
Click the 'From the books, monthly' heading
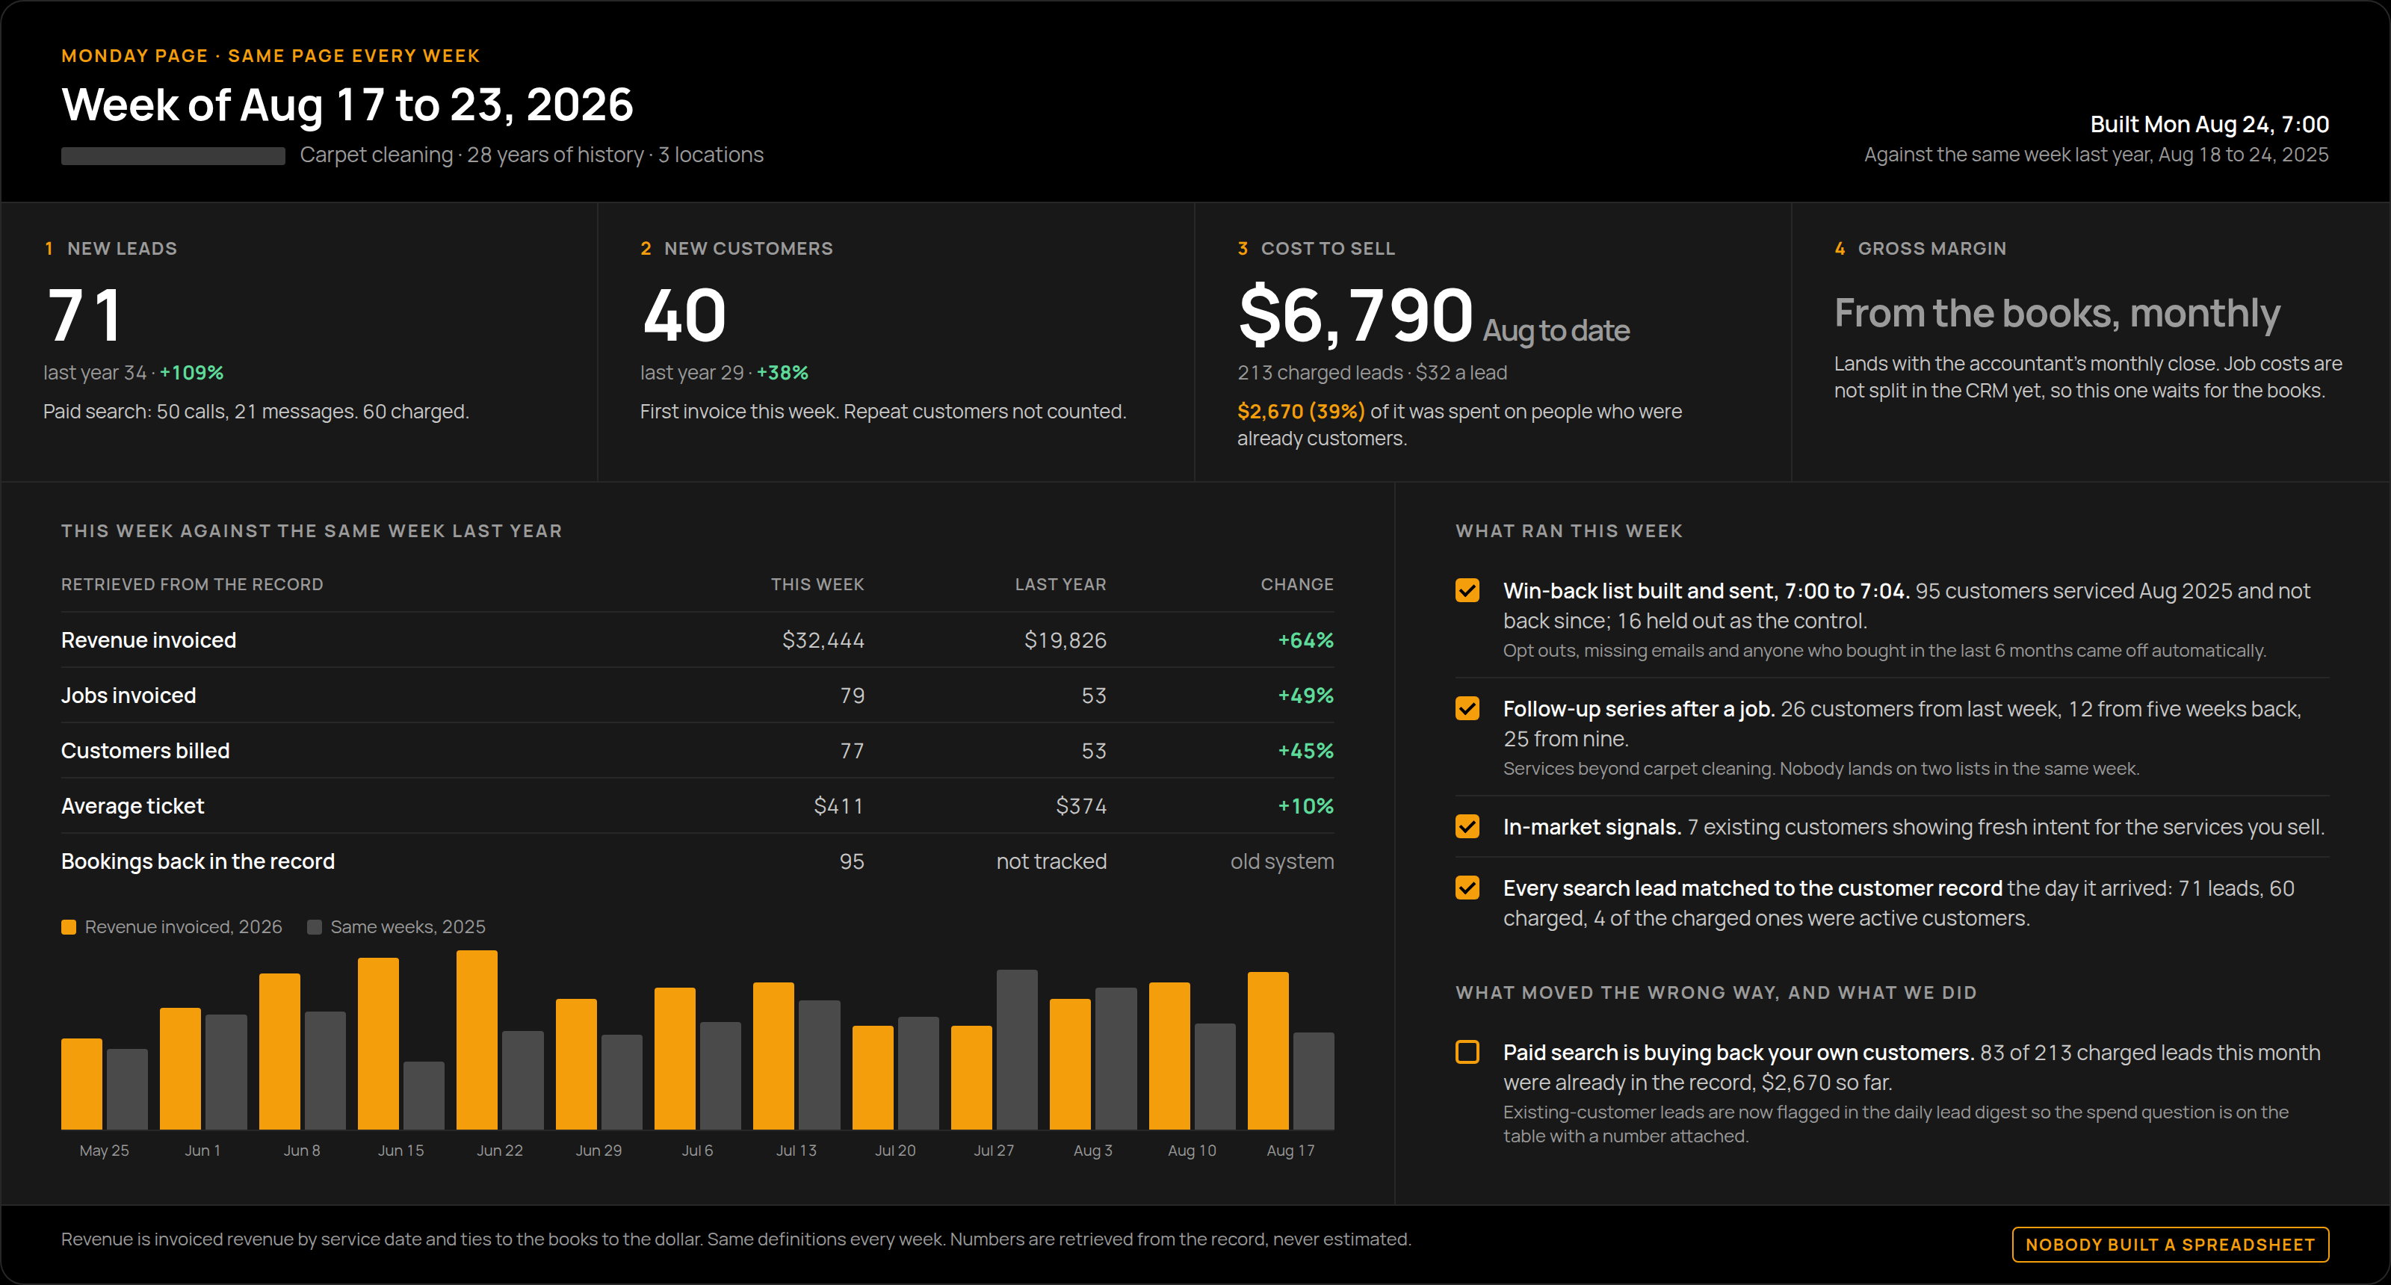click(2057, 314)
